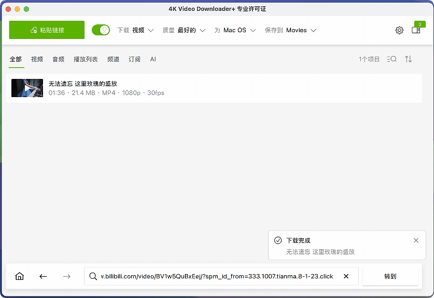Click the 下载完成 notification title
The width and height of the screenshot is (434, 298).
[298, 240]
